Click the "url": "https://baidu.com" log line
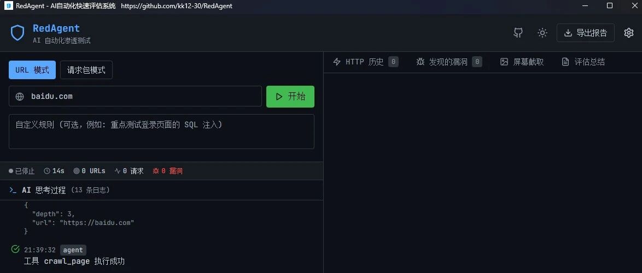Image resolution: width=642 pixels, height=273 pixels. click(x=83, y=223)
